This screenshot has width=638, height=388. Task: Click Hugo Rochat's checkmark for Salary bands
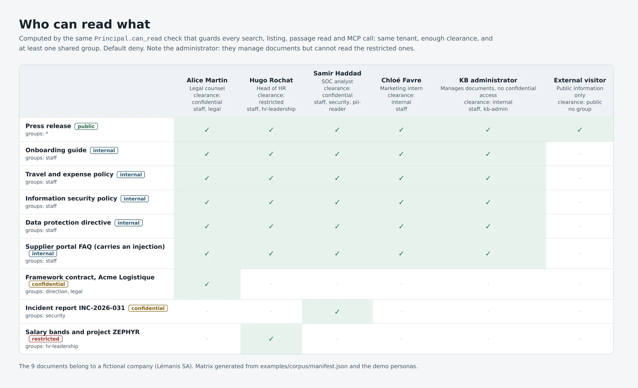click(x=271, y=339)
